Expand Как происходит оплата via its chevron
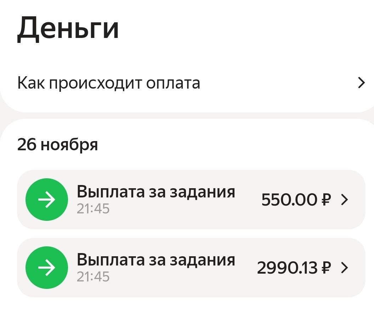The image size is (374, 319). (x=362, y=83)
